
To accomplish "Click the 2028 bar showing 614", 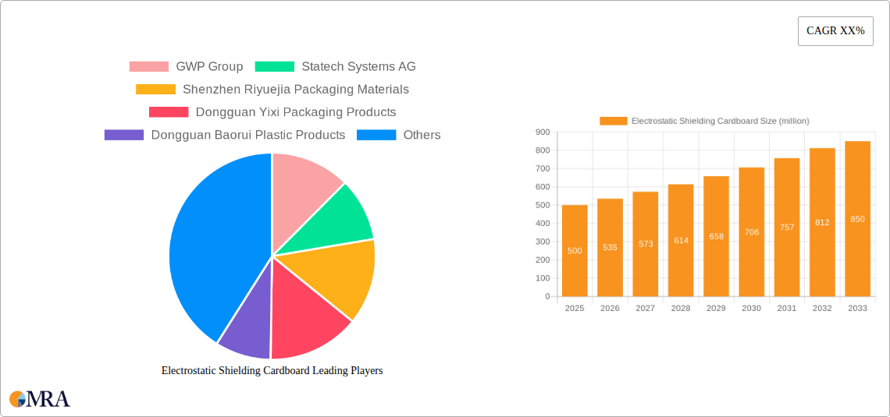I will pyautogui.click(x=681, y=240).
